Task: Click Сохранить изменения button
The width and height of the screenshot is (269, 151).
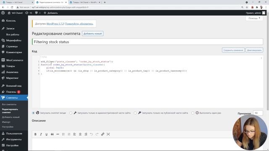Action: coord(233,50)
